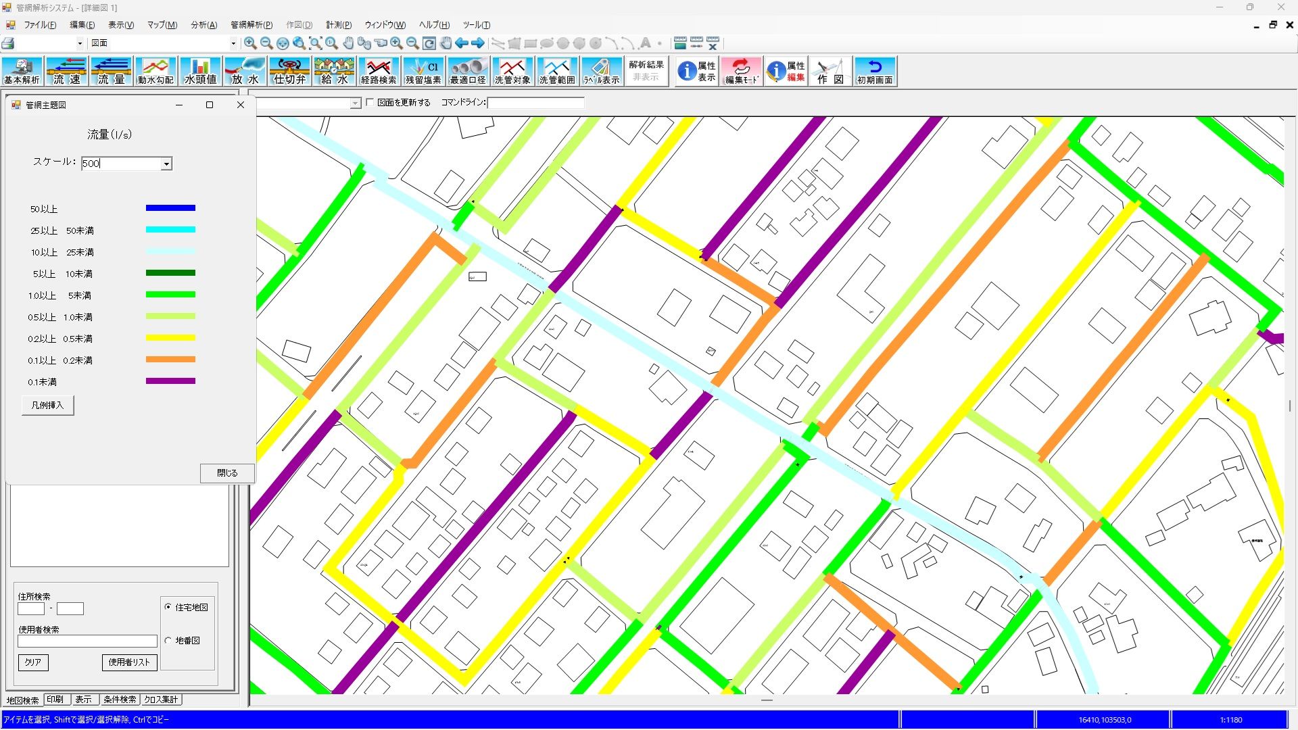1298x730 pixels.
Task: Open the 計測(P) menu
Action: coord(339,25)
